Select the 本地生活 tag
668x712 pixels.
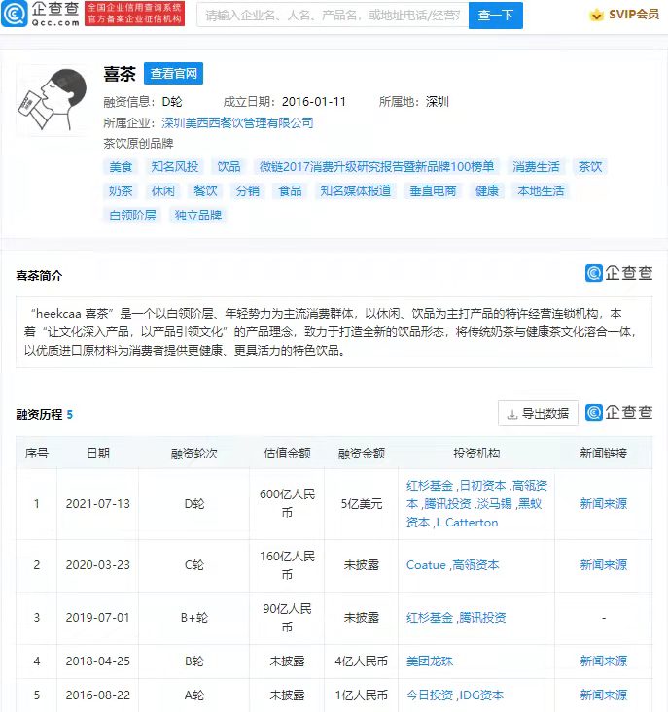click(x=541, y=190)
